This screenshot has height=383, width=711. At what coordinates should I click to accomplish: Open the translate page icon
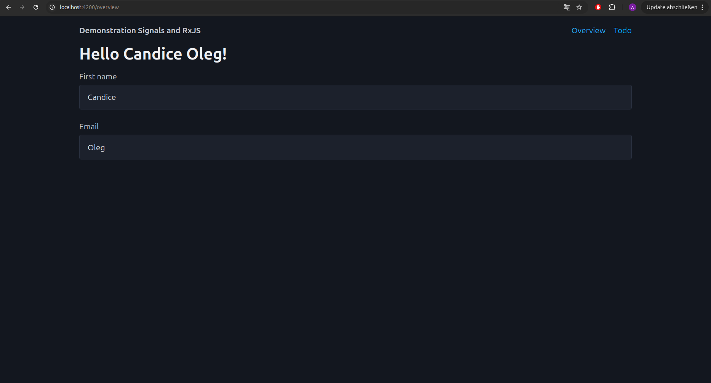pyautogui.click(x=567, y=7)
